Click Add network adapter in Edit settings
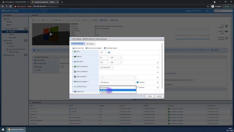The height and width of the screenshot is (132, 234). [x=94, y=48]
